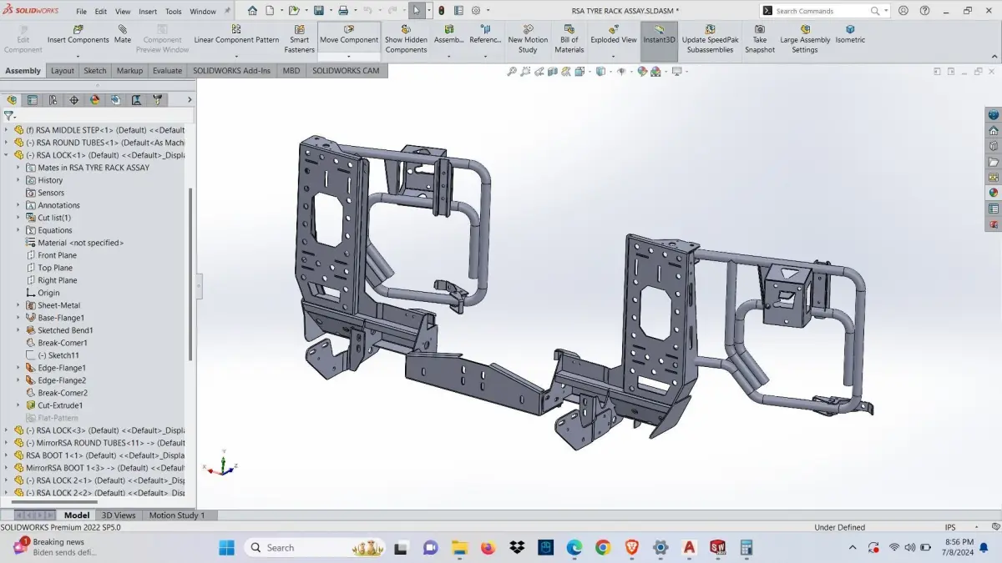The height and width of the screenshot is (563, 1002).
Task: Click the Exploded View tool
Action: coord(614,34)
